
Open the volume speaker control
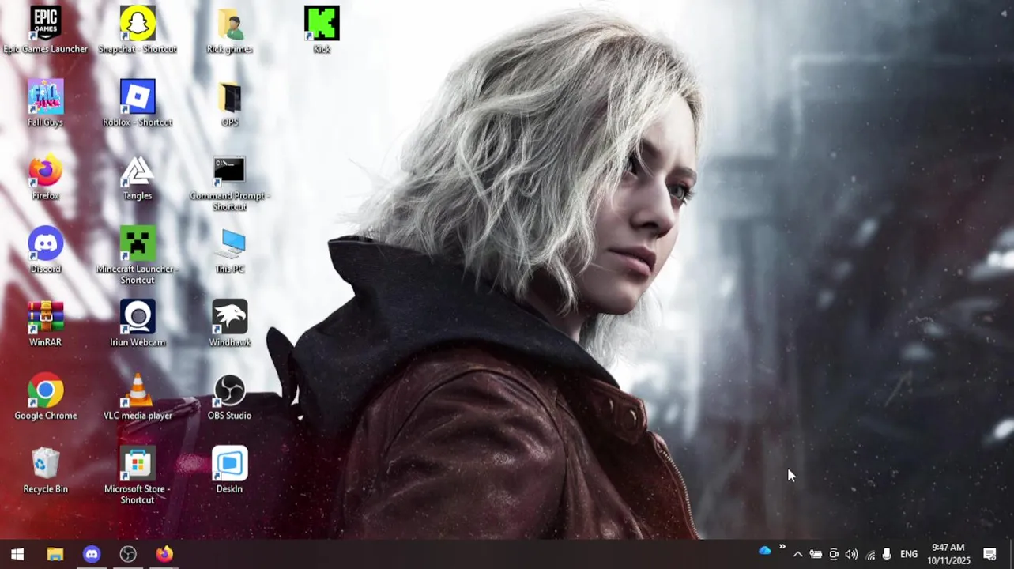[851, 555]
